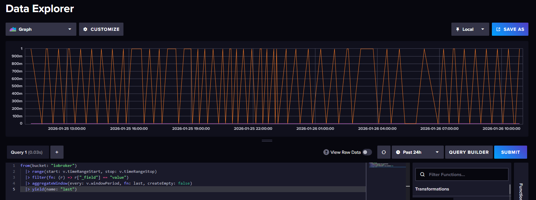Click the question mark help icon

pos(326,152)
